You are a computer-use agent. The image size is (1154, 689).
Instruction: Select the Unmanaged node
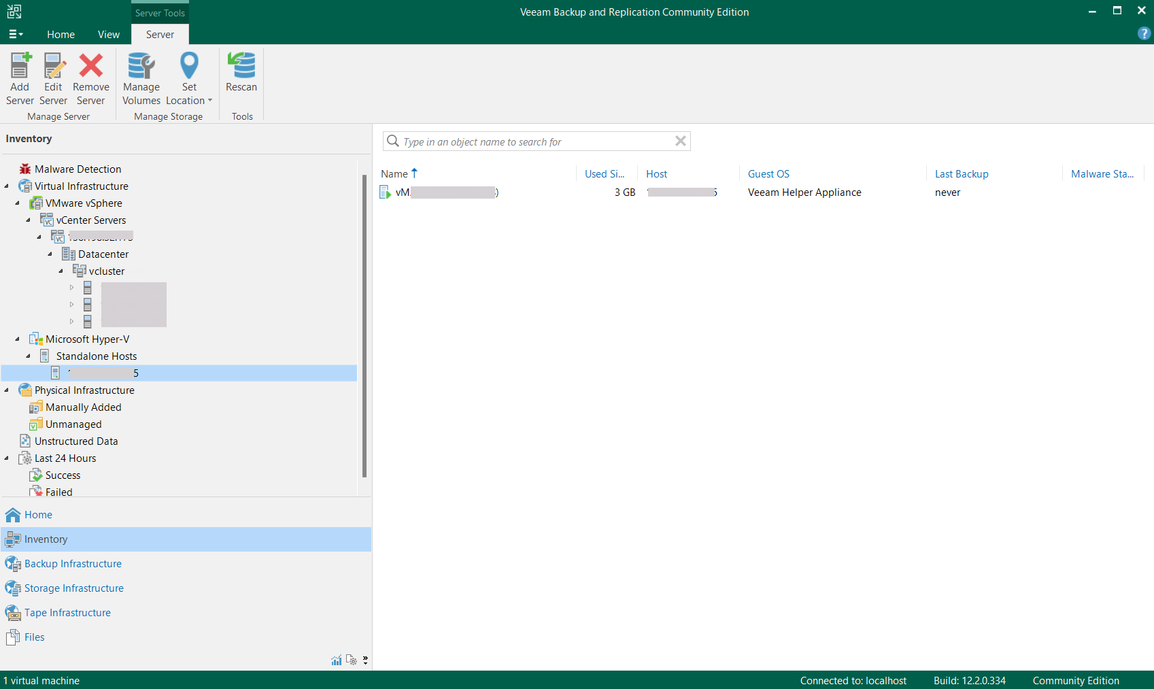(73, 424)
